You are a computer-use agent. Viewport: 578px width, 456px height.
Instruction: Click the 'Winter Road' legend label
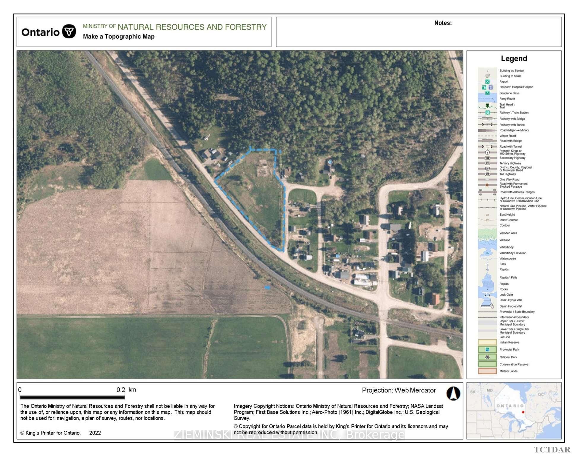507,136
